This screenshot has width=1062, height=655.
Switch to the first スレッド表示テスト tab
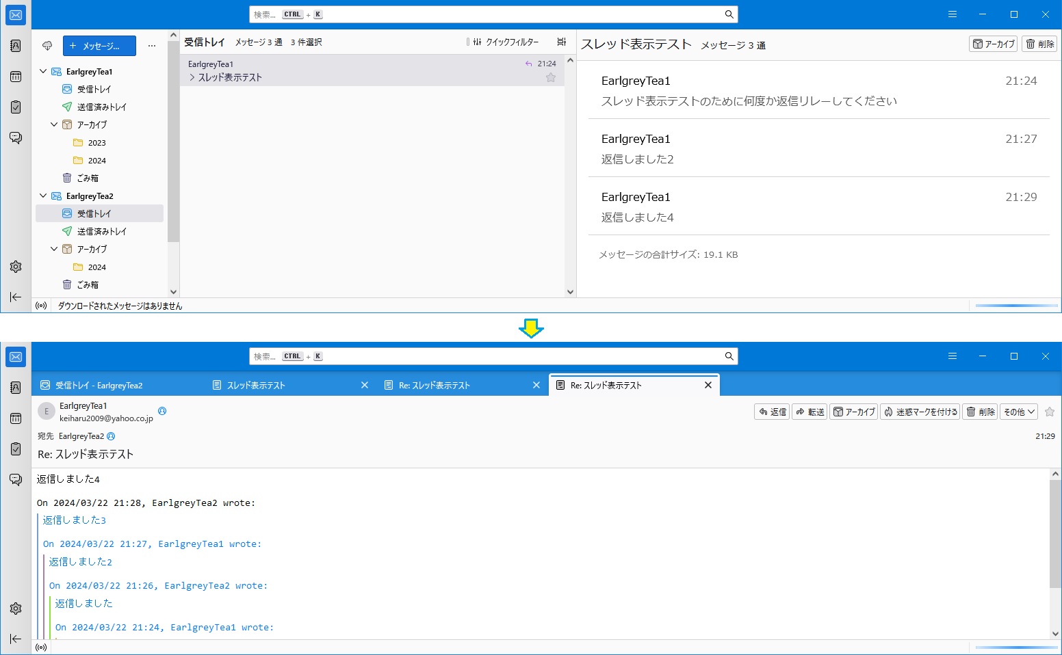point(256,386)
